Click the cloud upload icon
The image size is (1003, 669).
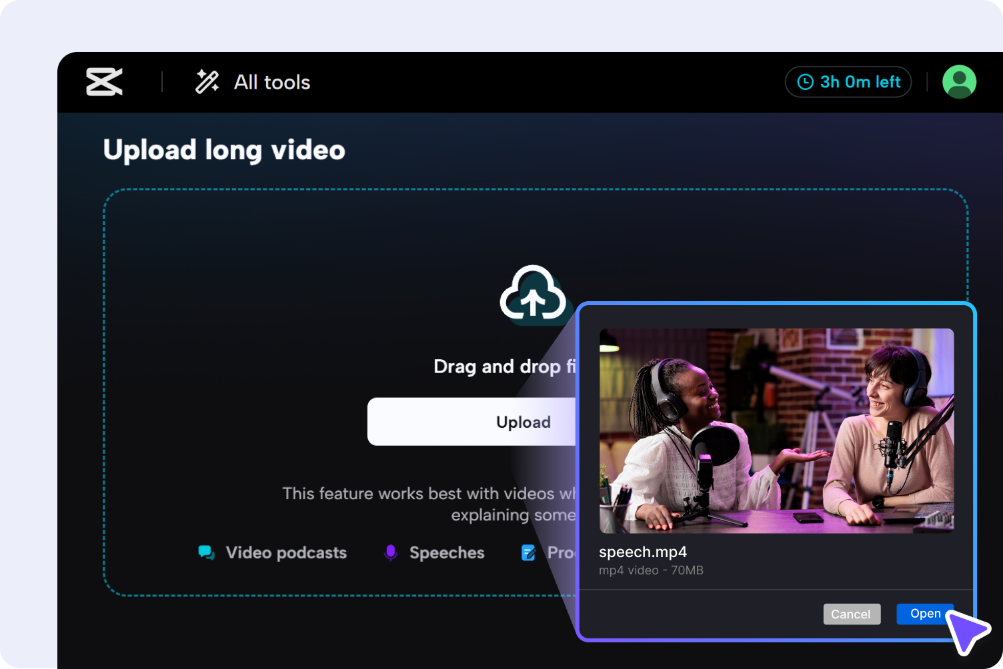tap(533, 295)
